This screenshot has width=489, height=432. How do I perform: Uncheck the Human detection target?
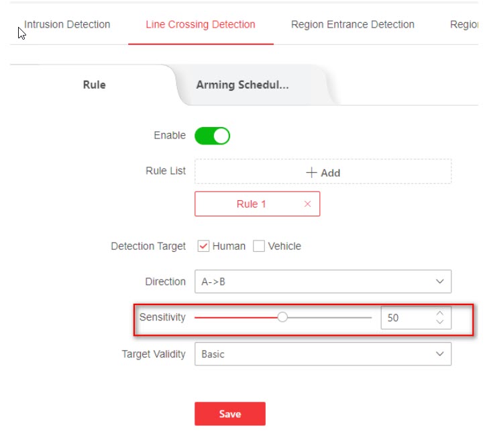click(x=204, y=247)
